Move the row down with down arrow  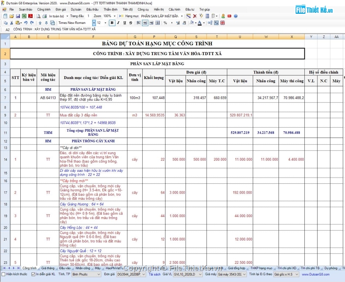[46, 23]
